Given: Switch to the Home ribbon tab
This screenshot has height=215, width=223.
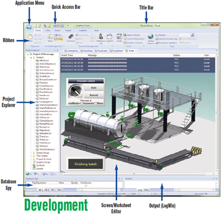Looking at the screenshot, I should tap(38, 30).
